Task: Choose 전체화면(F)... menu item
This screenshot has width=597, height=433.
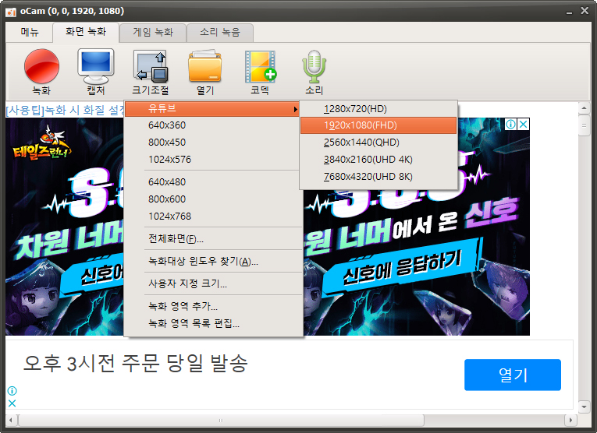Action: pyautogui.click(x=212, y=238)
